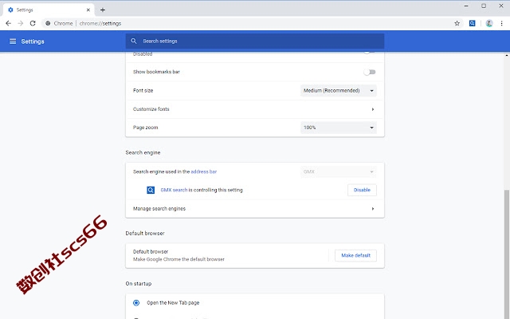Screen dimensions: 510x319
Task: Click the GMX search extension icon in Search engine card
Action: [151, 190]
